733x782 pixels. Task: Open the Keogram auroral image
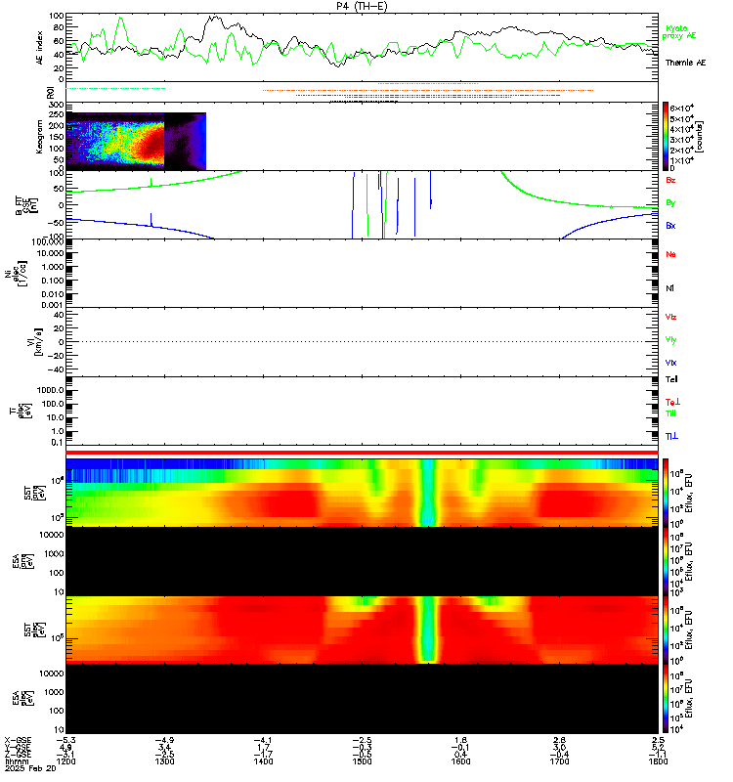tap(136, 141)
